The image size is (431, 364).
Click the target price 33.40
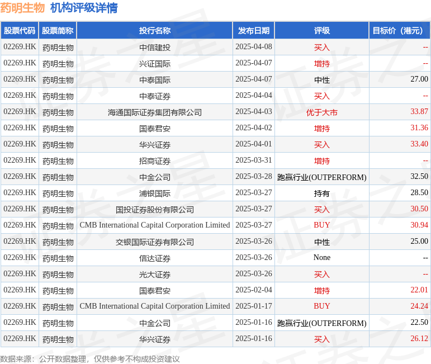419,144
